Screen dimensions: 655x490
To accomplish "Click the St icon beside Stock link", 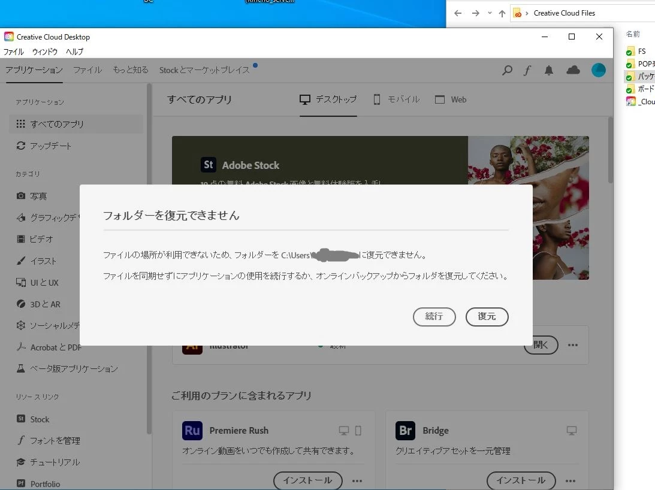I will [x=20, y=419].
